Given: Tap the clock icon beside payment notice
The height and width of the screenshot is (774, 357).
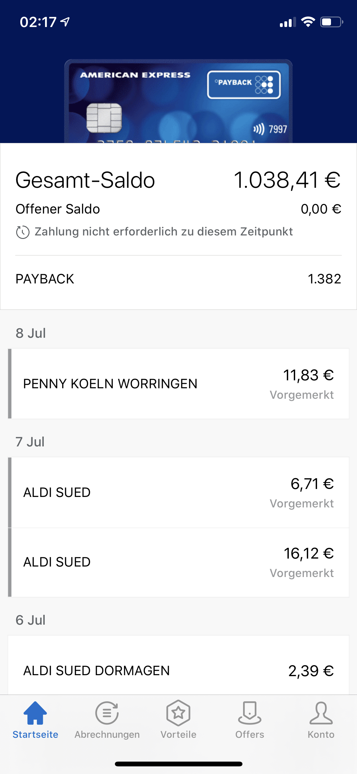Looking at the screenshot, I should (x=23, y=232).
